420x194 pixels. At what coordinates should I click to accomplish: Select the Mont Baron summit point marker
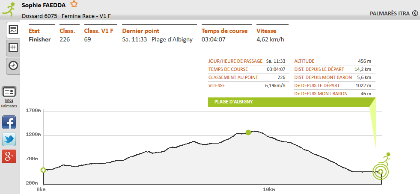(x=248, y=132)
